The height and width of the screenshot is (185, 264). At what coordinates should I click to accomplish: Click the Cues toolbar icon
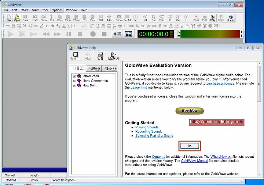click(x=196, y=18)
